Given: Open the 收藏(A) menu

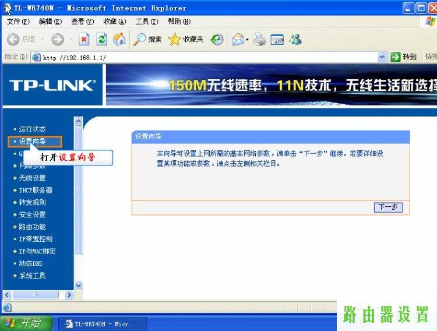Looking at the screenshot, I should pos(115,22).
